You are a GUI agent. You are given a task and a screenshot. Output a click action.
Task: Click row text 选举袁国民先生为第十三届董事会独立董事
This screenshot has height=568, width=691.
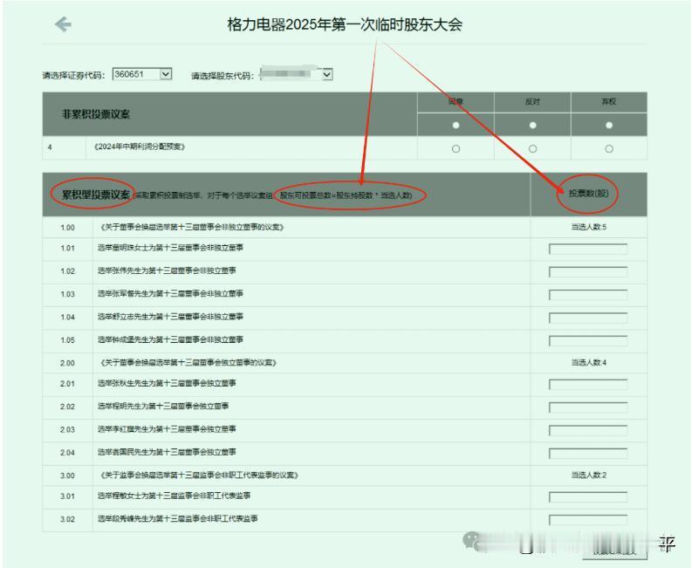(167, 452)
